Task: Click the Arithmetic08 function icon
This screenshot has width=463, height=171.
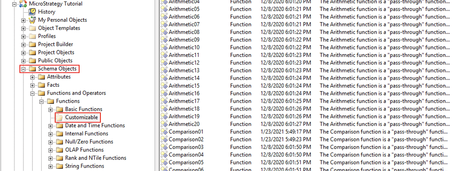Action: [x=165, y=32]
